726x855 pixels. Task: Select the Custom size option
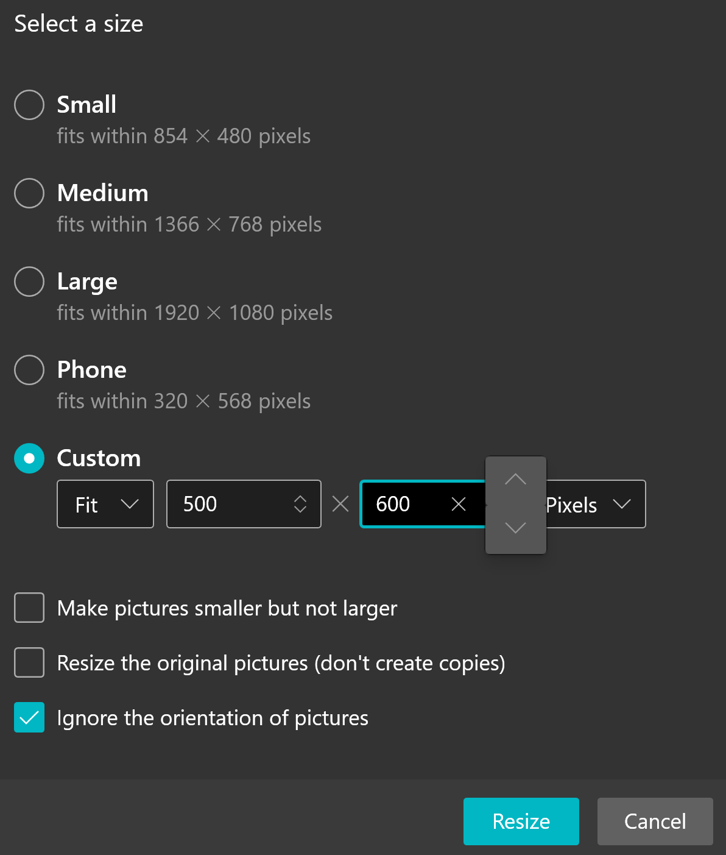29,458
